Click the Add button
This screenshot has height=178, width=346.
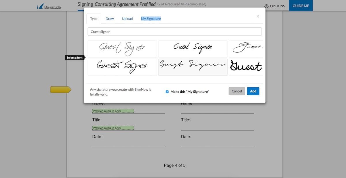[253, 91]
